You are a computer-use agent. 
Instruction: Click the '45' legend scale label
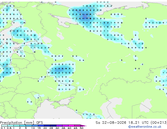(x=75, y=128)
